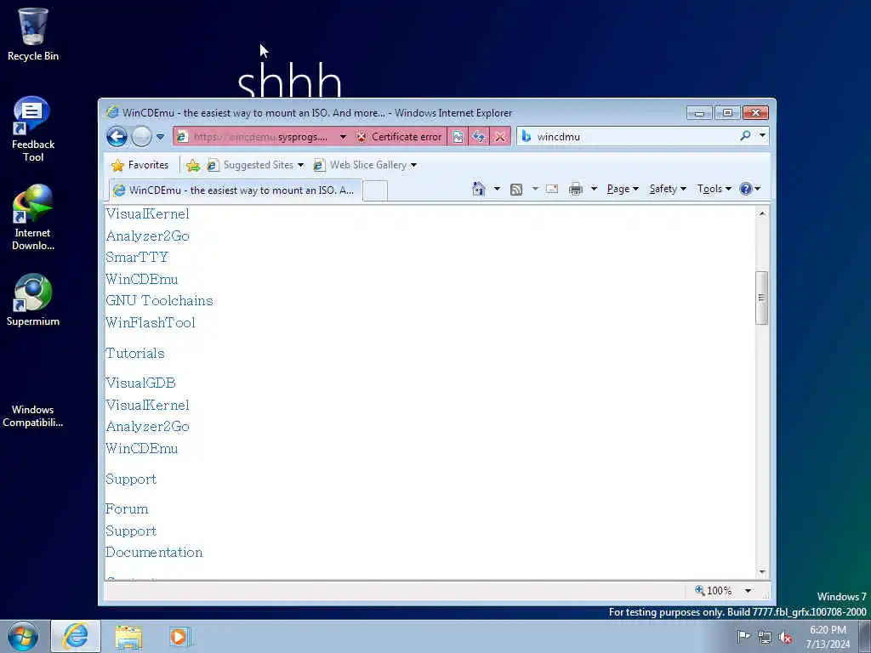The image size is (871, 653).
Task: Click the magnifier search icon
Action: click(x=745, y=135)
